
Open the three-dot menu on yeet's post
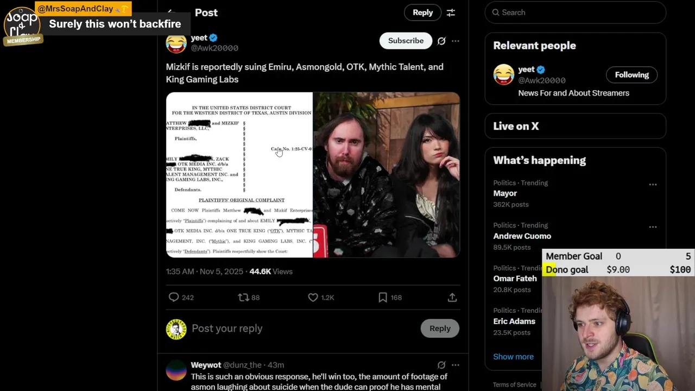point(456,41)
